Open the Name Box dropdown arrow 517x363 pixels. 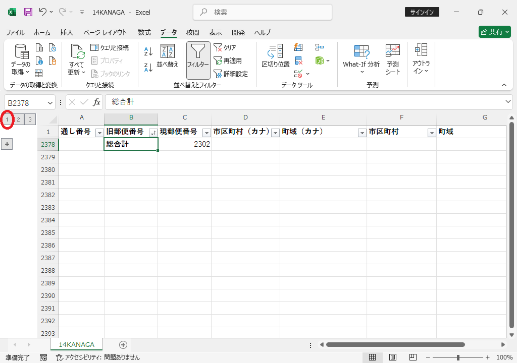[x=50, y=103]
